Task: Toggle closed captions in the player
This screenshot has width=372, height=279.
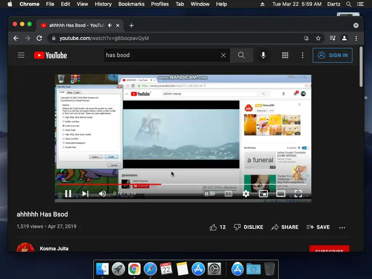Action: tap(228, 194)
